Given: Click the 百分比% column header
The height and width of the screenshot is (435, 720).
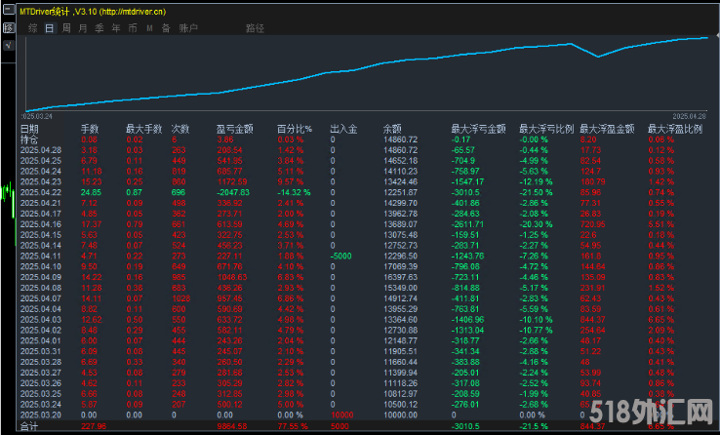Looking at the screenshot, I should [x=295, y=129].
